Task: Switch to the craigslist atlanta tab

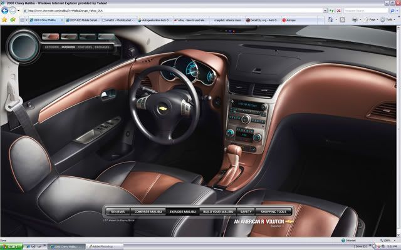Action: (227, 20)
